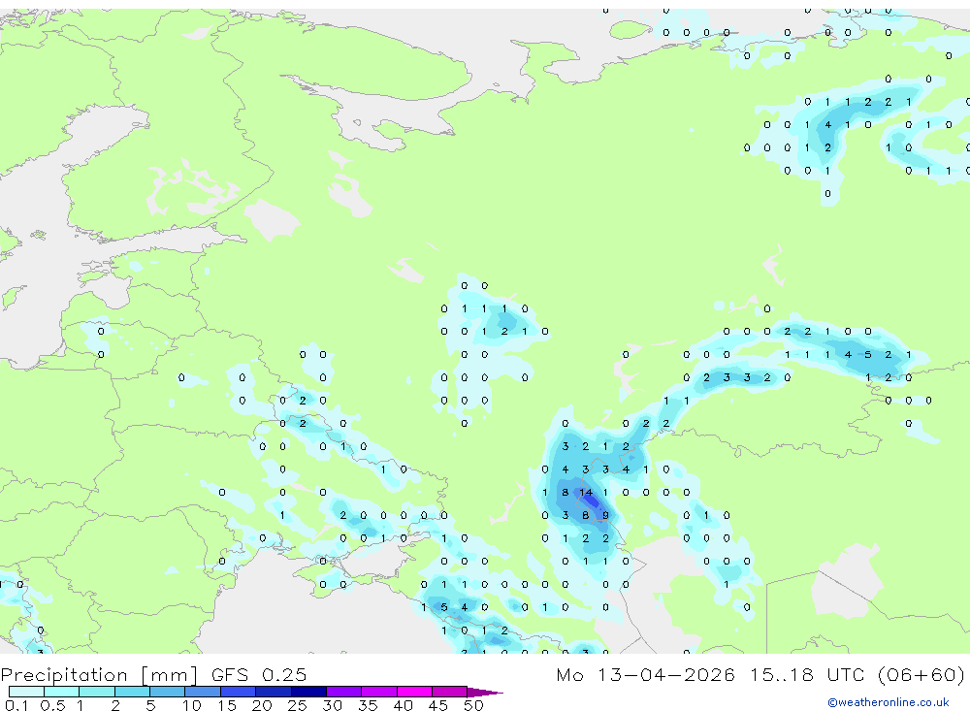Viewport: 970px width, 711px height.
Task: Click the '45' legend scale label
Action: tap(438, 705)
